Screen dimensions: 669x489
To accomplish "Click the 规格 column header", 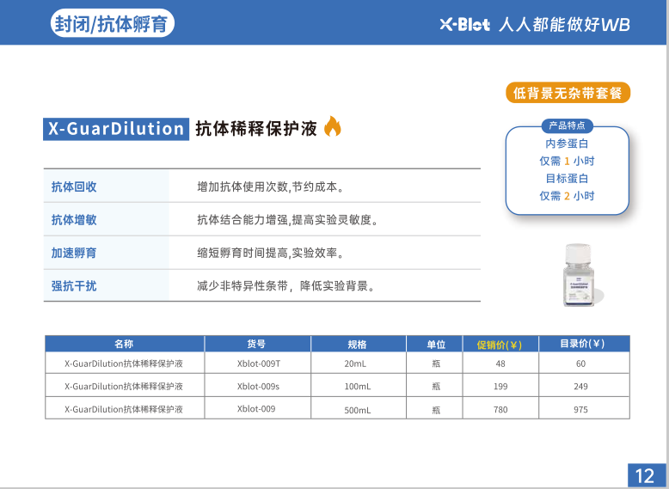I will click(358, 344).
